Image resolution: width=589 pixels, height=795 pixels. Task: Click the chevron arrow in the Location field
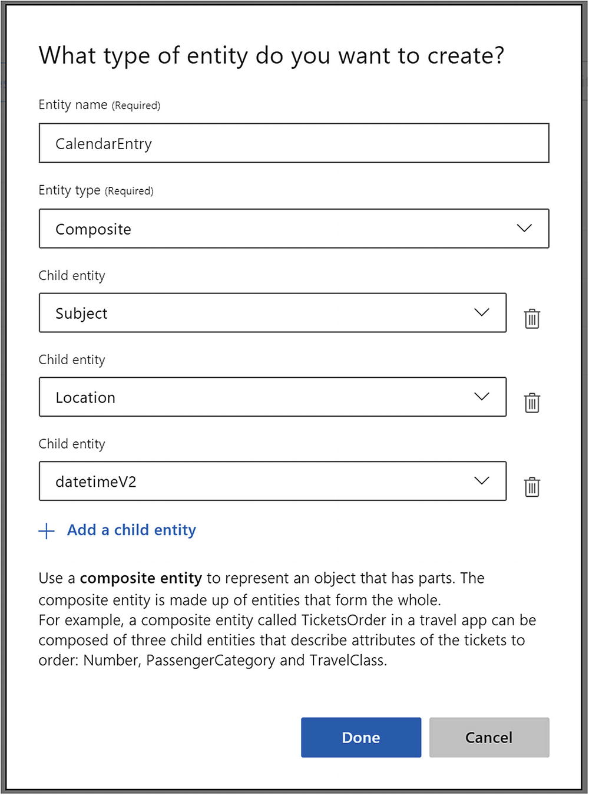point(481,397)
